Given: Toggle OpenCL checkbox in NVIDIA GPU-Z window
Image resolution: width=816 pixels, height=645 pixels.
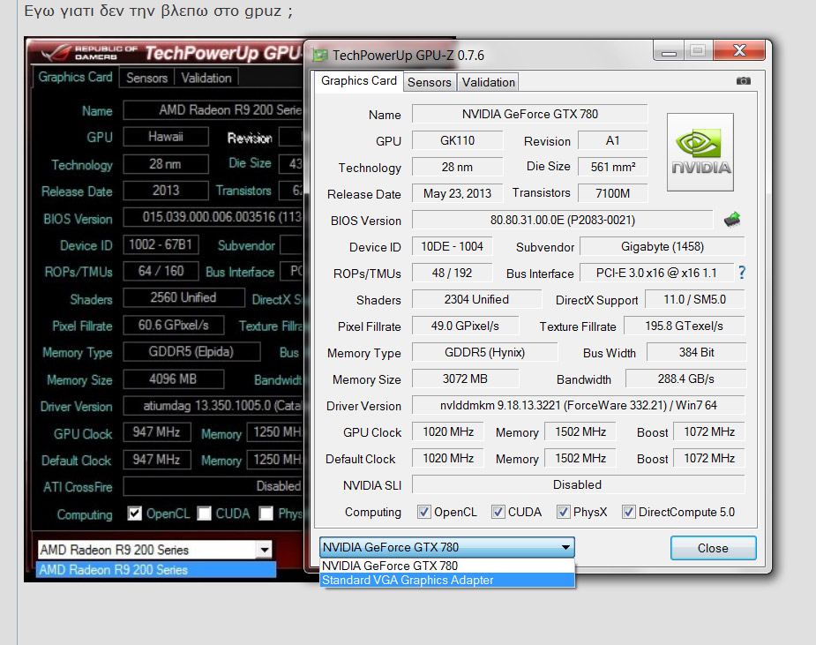Looking at the screenshot, I should tap(423, 512).
